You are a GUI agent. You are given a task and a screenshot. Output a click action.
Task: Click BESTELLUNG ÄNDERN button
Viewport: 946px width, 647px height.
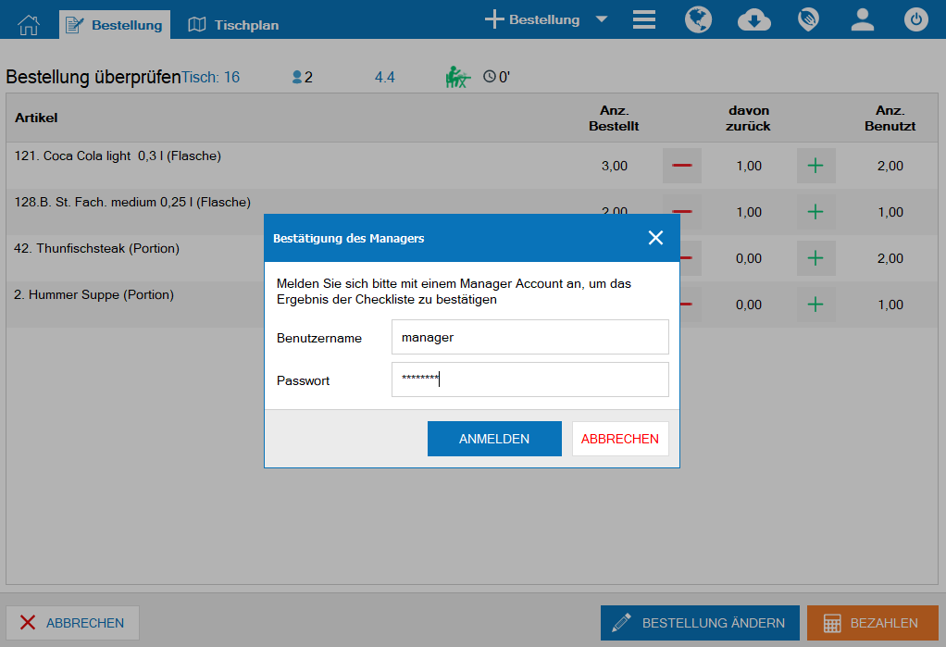(x=699, y=623)
